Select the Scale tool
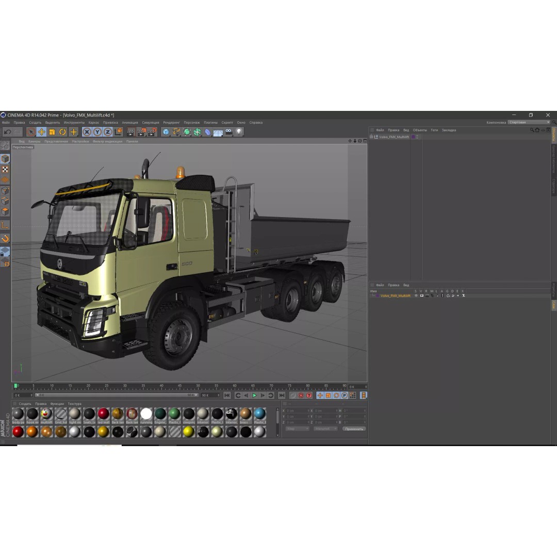 (52, 132)
